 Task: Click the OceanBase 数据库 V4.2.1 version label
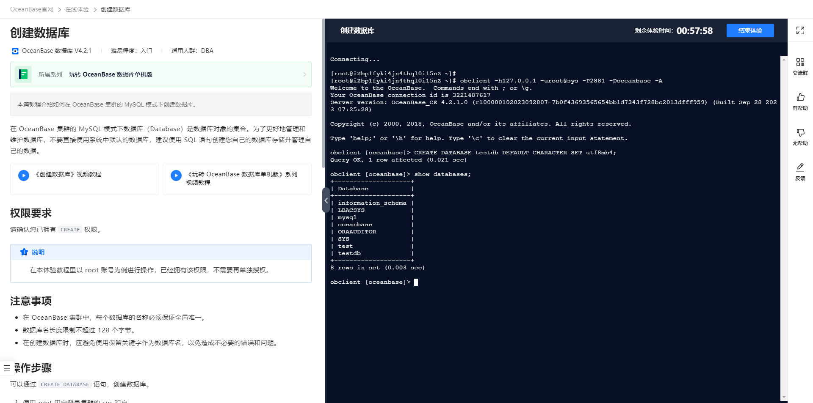(x=56, y=51)
